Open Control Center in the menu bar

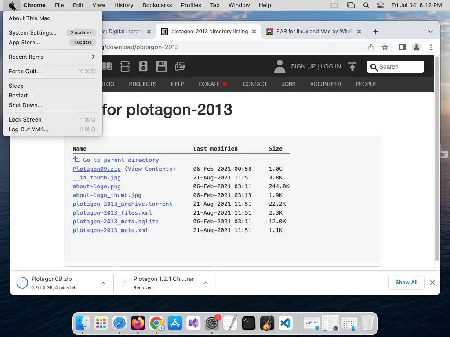point(381,5)
